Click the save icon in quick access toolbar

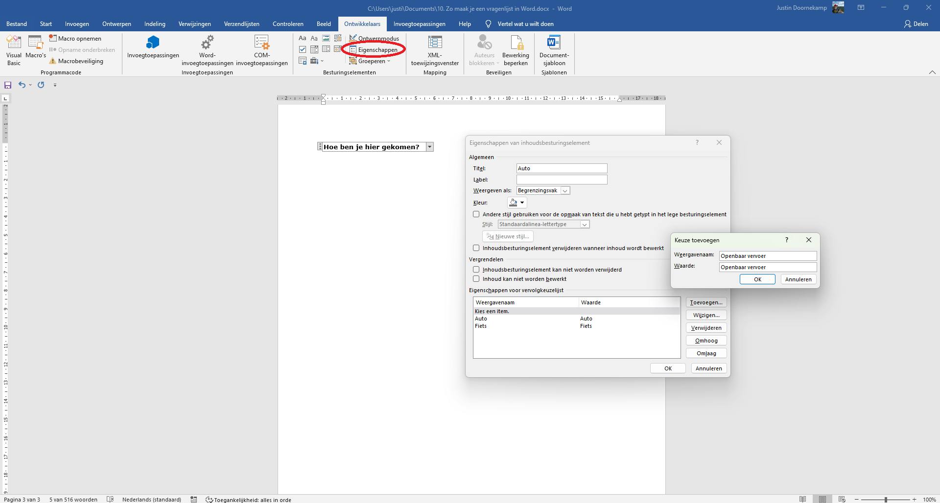point(8,85)
